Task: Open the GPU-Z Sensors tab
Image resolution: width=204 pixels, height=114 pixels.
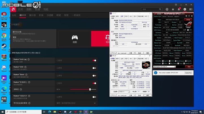Action: click(x=164, y=17)
